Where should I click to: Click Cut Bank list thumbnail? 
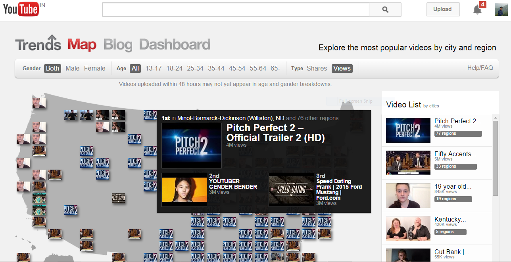pyautogui.click(x=408, y=255)
